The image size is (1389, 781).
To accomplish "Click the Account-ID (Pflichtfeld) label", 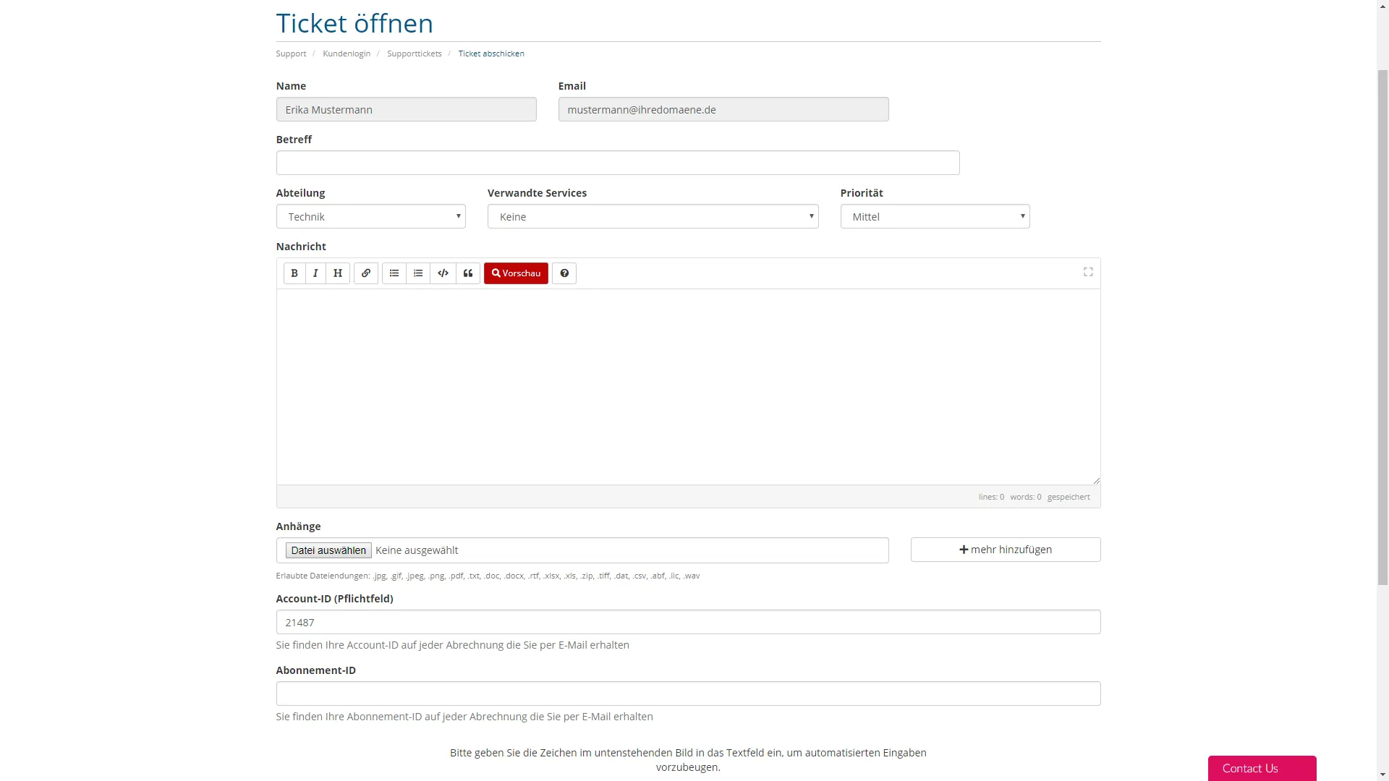I will coord(334,599).
